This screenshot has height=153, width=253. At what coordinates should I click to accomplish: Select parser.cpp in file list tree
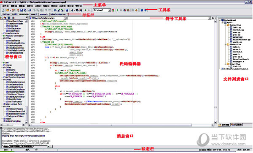237,37
